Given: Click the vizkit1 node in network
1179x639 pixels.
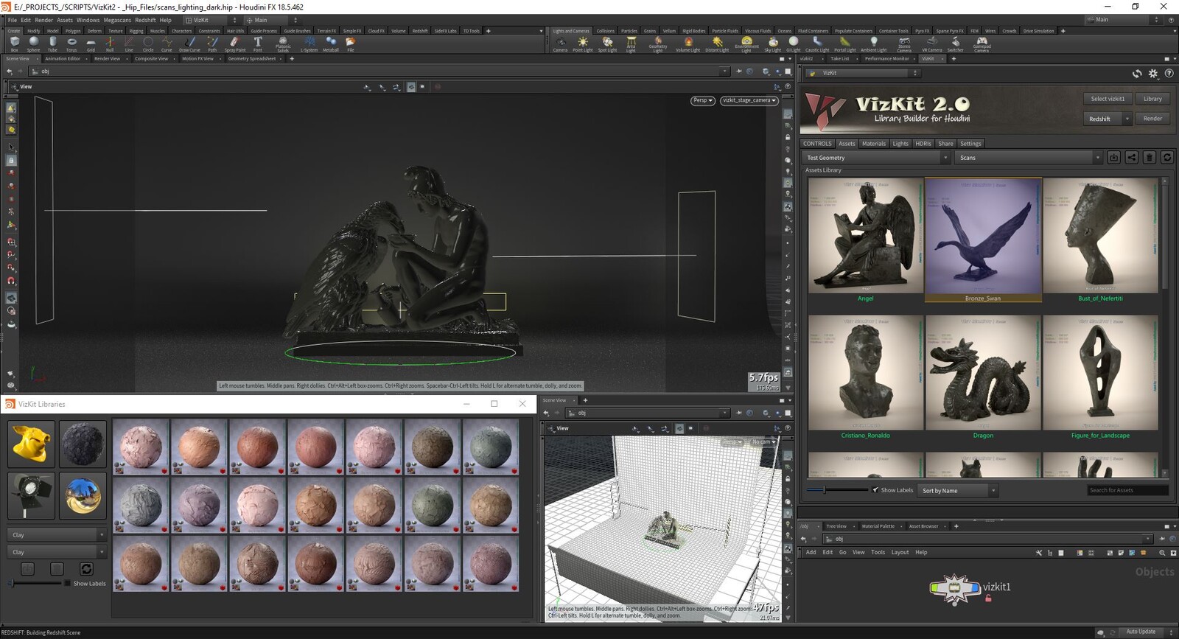Looking at the screenshot, I should click(x=954, y=588).
